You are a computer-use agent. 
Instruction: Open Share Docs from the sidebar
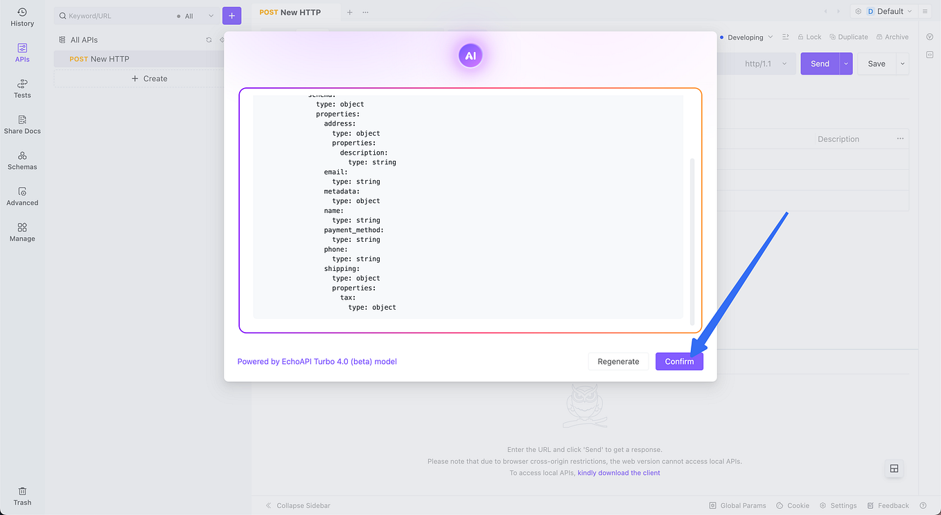pyautogui.click(x=21, y=124)
